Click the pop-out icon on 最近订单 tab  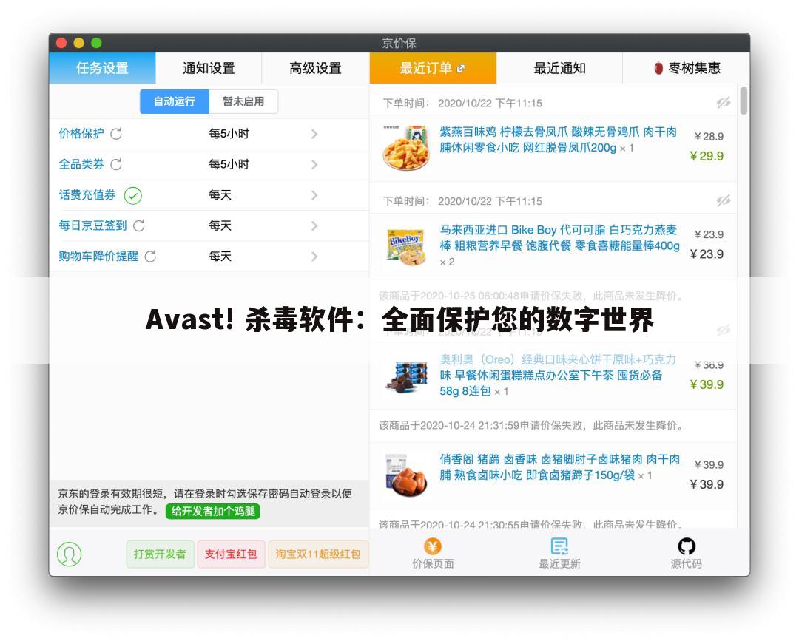[461, 68]
